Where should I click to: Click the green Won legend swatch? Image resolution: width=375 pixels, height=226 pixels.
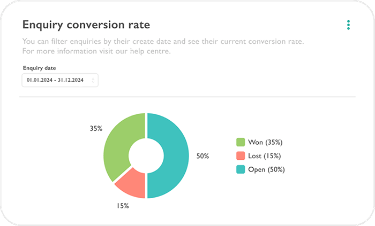[241, 142]
